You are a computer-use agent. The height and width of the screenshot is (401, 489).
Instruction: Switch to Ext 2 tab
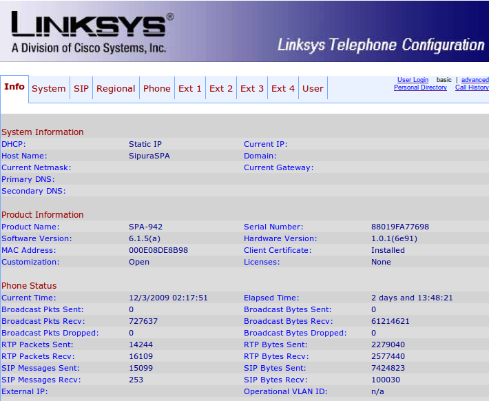[221, 89]
